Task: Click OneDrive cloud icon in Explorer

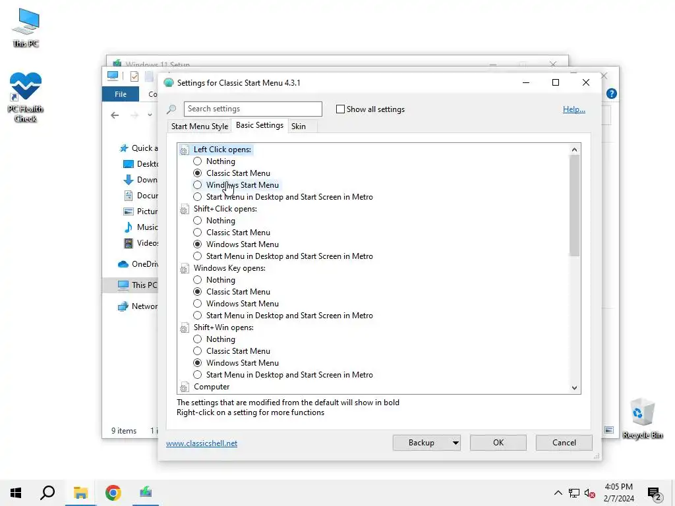Action: (x=123, y=264)
